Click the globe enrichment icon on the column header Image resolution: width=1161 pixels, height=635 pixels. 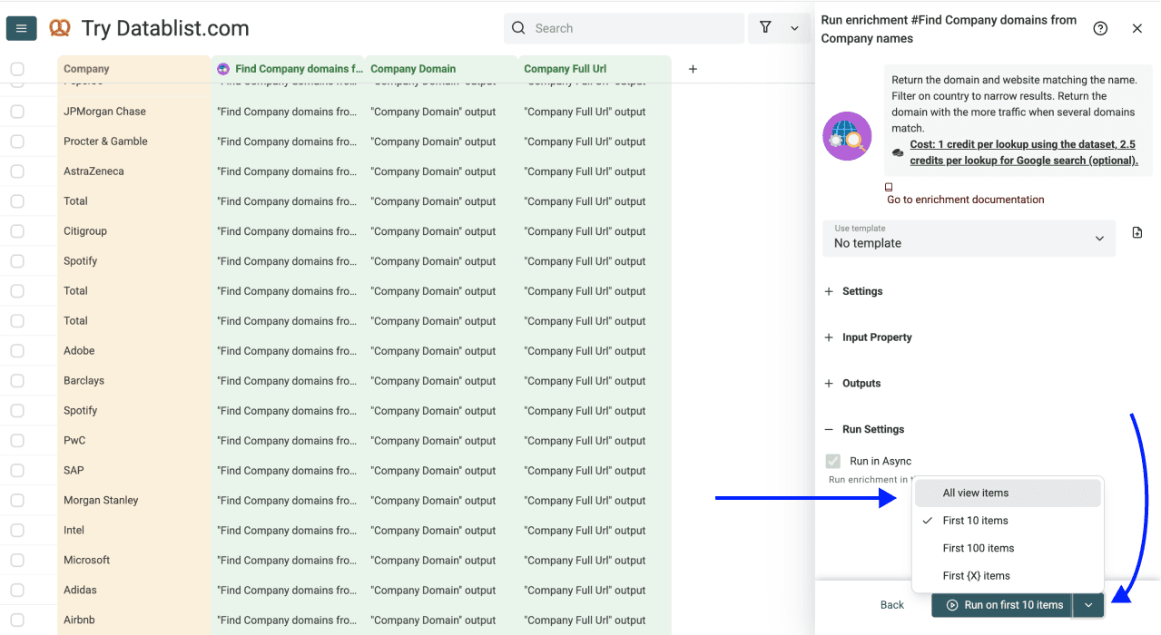coord(222,68)
